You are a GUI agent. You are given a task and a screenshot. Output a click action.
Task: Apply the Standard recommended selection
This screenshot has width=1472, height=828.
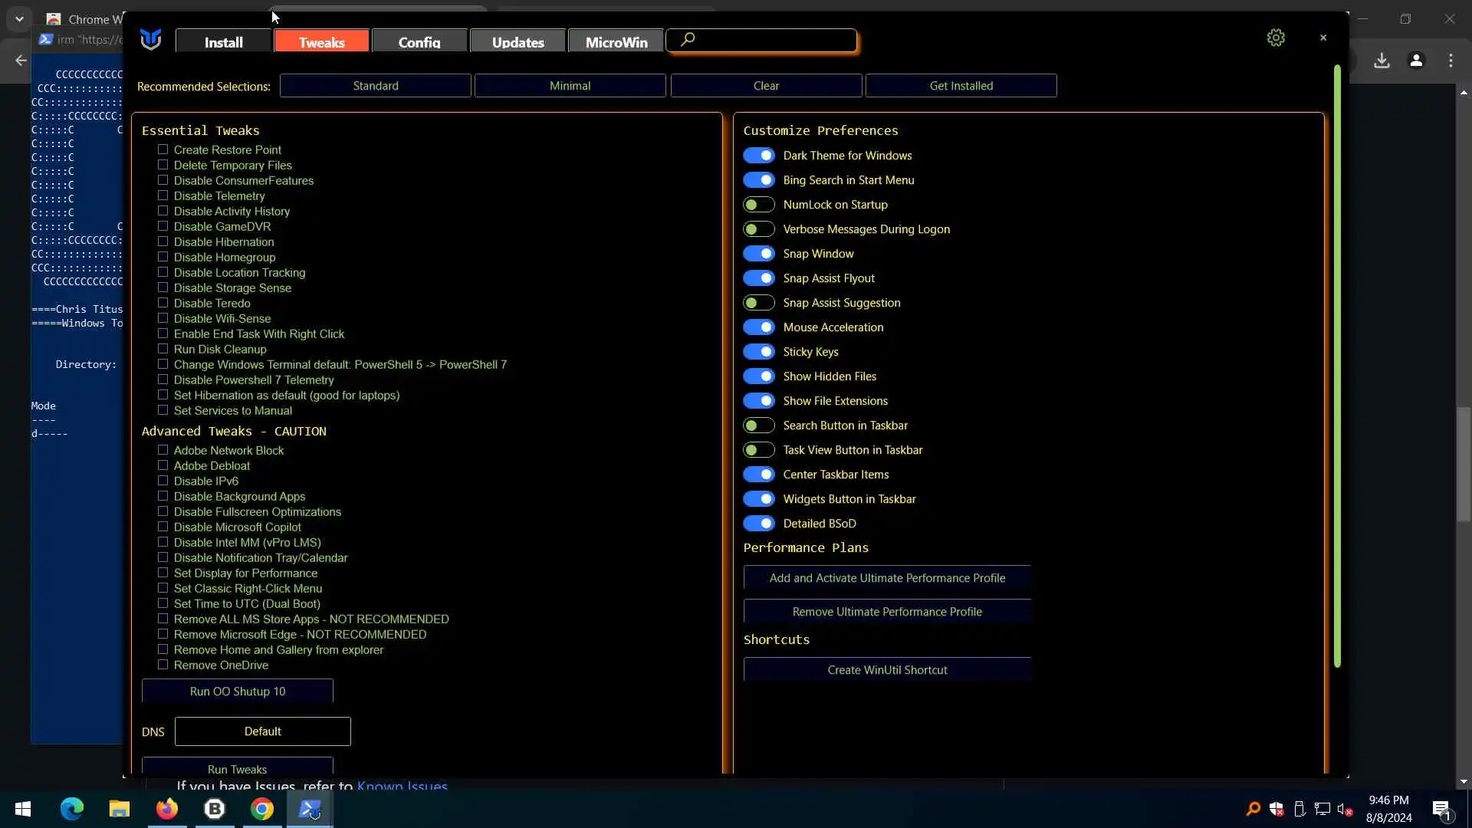pos(376,86)
